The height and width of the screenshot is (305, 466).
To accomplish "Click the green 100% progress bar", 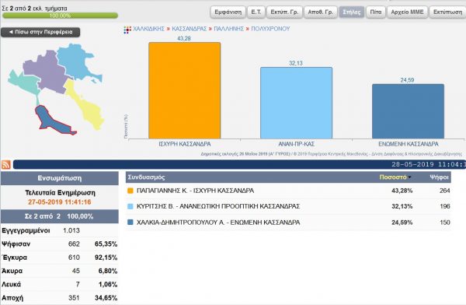I will click(60, 16).
